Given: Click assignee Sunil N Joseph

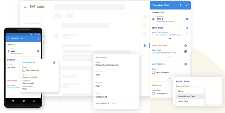Looking at the screenshot, I should [x=28, y=83].
